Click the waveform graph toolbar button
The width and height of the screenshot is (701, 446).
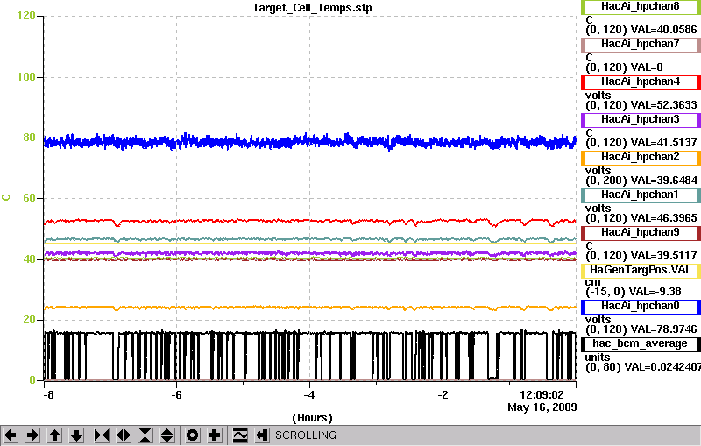pyautogui.click(x=240, y=435)
